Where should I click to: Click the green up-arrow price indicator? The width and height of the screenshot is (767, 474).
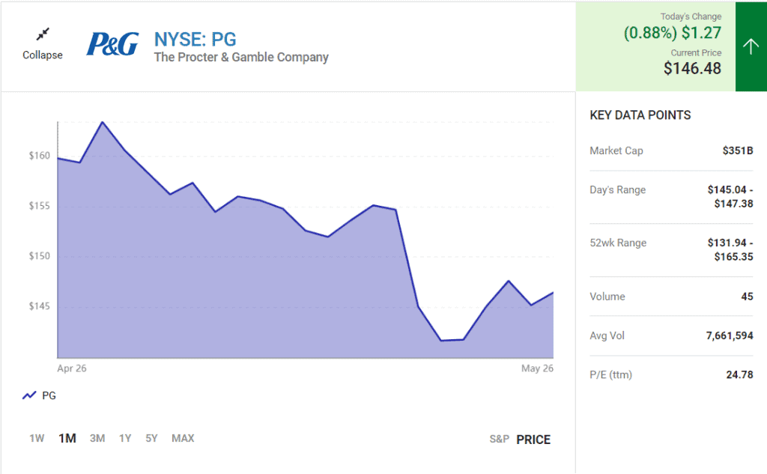[x=751, y=46]
